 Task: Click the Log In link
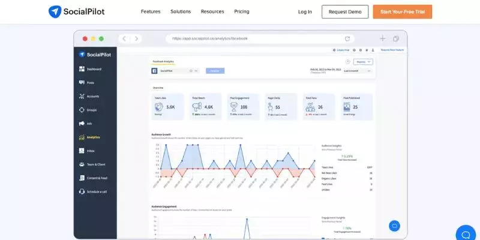coord(305,12)
